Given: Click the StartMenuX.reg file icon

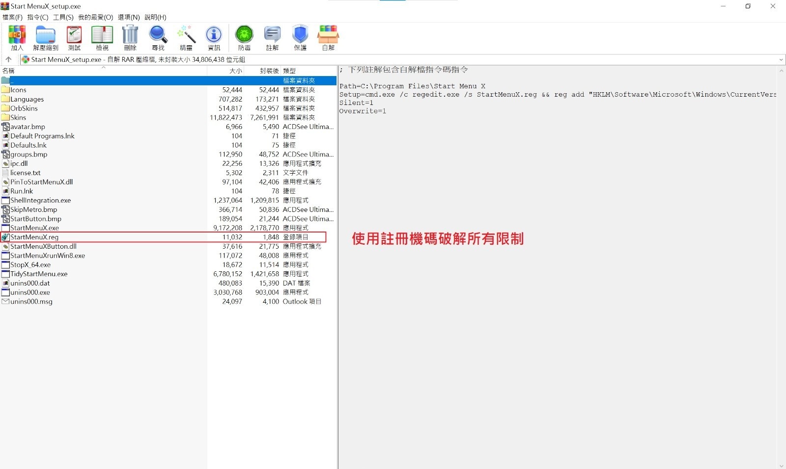Looking at the screenshot, I should click(5, 237).
